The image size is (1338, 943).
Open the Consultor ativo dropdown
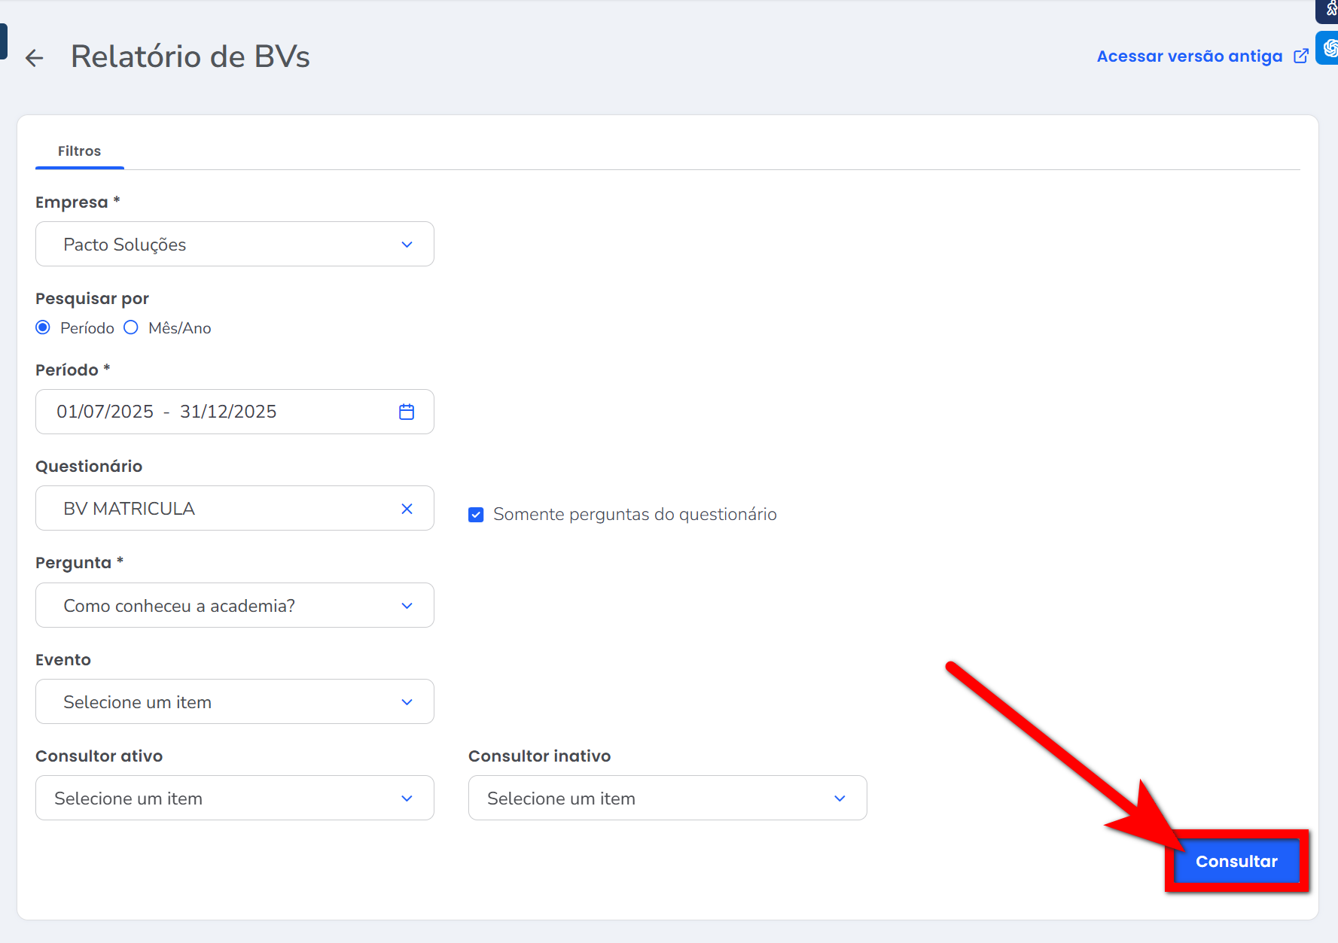(x=234, y=799)
